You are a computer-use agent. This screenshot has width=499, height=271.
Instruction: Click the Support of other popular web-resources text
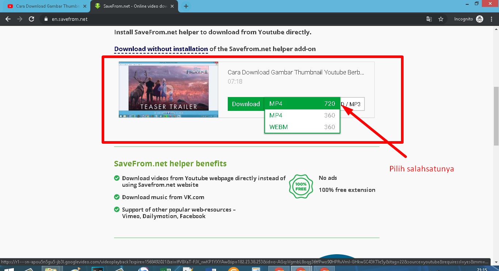point(179,213)
